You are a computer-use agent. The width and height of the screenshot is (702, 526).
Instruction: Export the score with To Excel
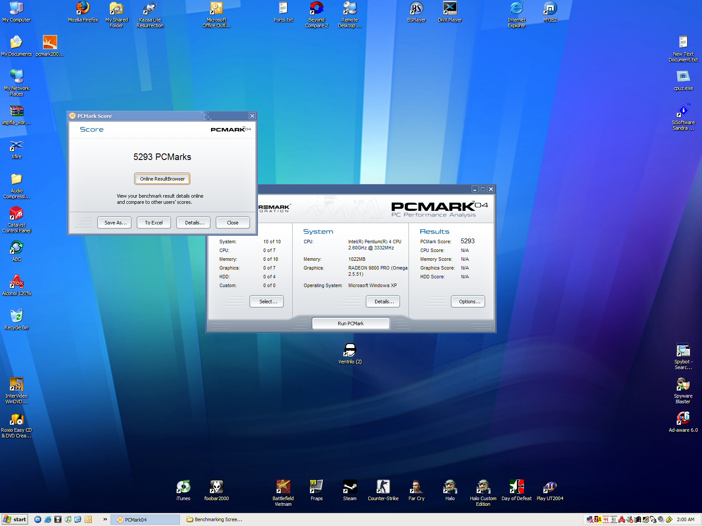click(x=154, y=223)
